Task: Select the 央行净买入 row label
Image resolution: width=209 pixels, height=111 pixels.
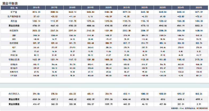Action: coord(14,94)
